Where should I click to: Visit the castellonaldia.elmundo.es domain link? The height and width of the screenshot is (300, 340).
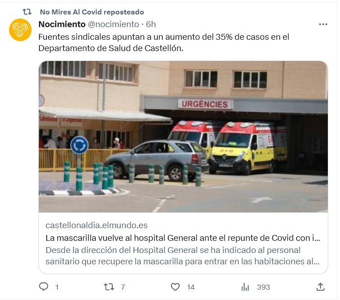tap(96, 225)
